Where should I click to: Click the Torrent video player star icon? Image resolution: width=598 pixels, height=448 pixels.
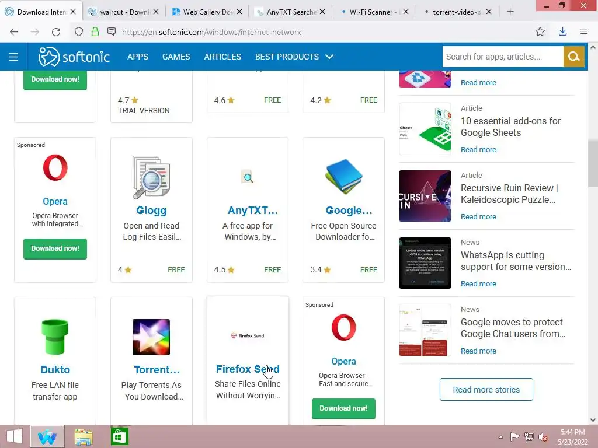pos(151,337)
